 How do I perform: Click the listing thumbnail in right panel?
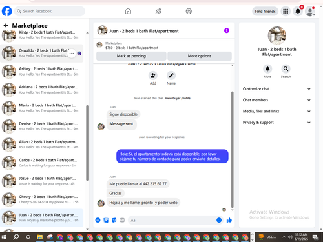(277, 35)
